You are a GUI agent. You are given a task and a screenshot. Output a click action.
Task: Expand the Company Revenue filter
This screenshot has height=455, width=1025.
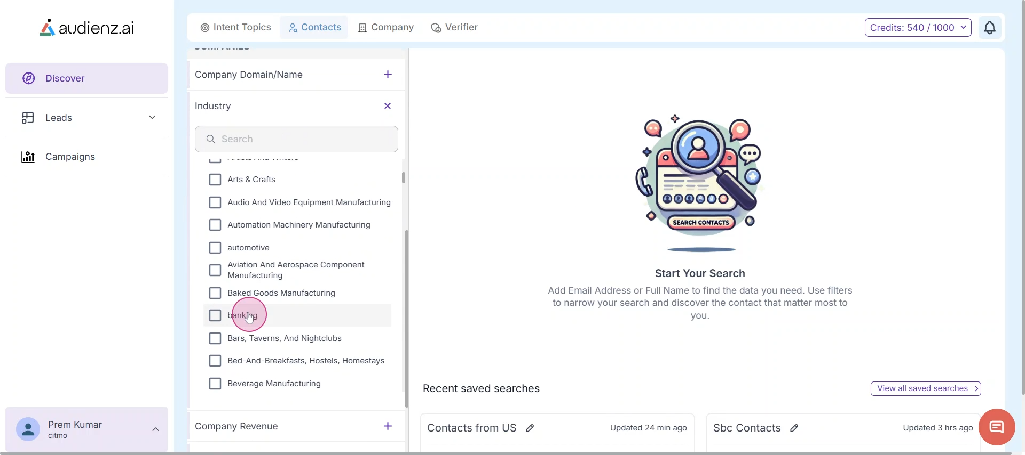pos(388,426)
